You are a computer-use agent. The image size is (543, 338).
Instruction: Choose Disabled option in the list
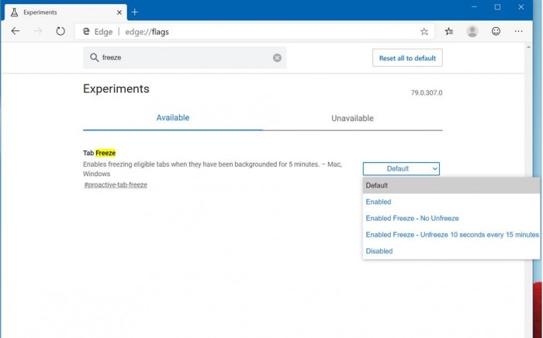point(451,251)
